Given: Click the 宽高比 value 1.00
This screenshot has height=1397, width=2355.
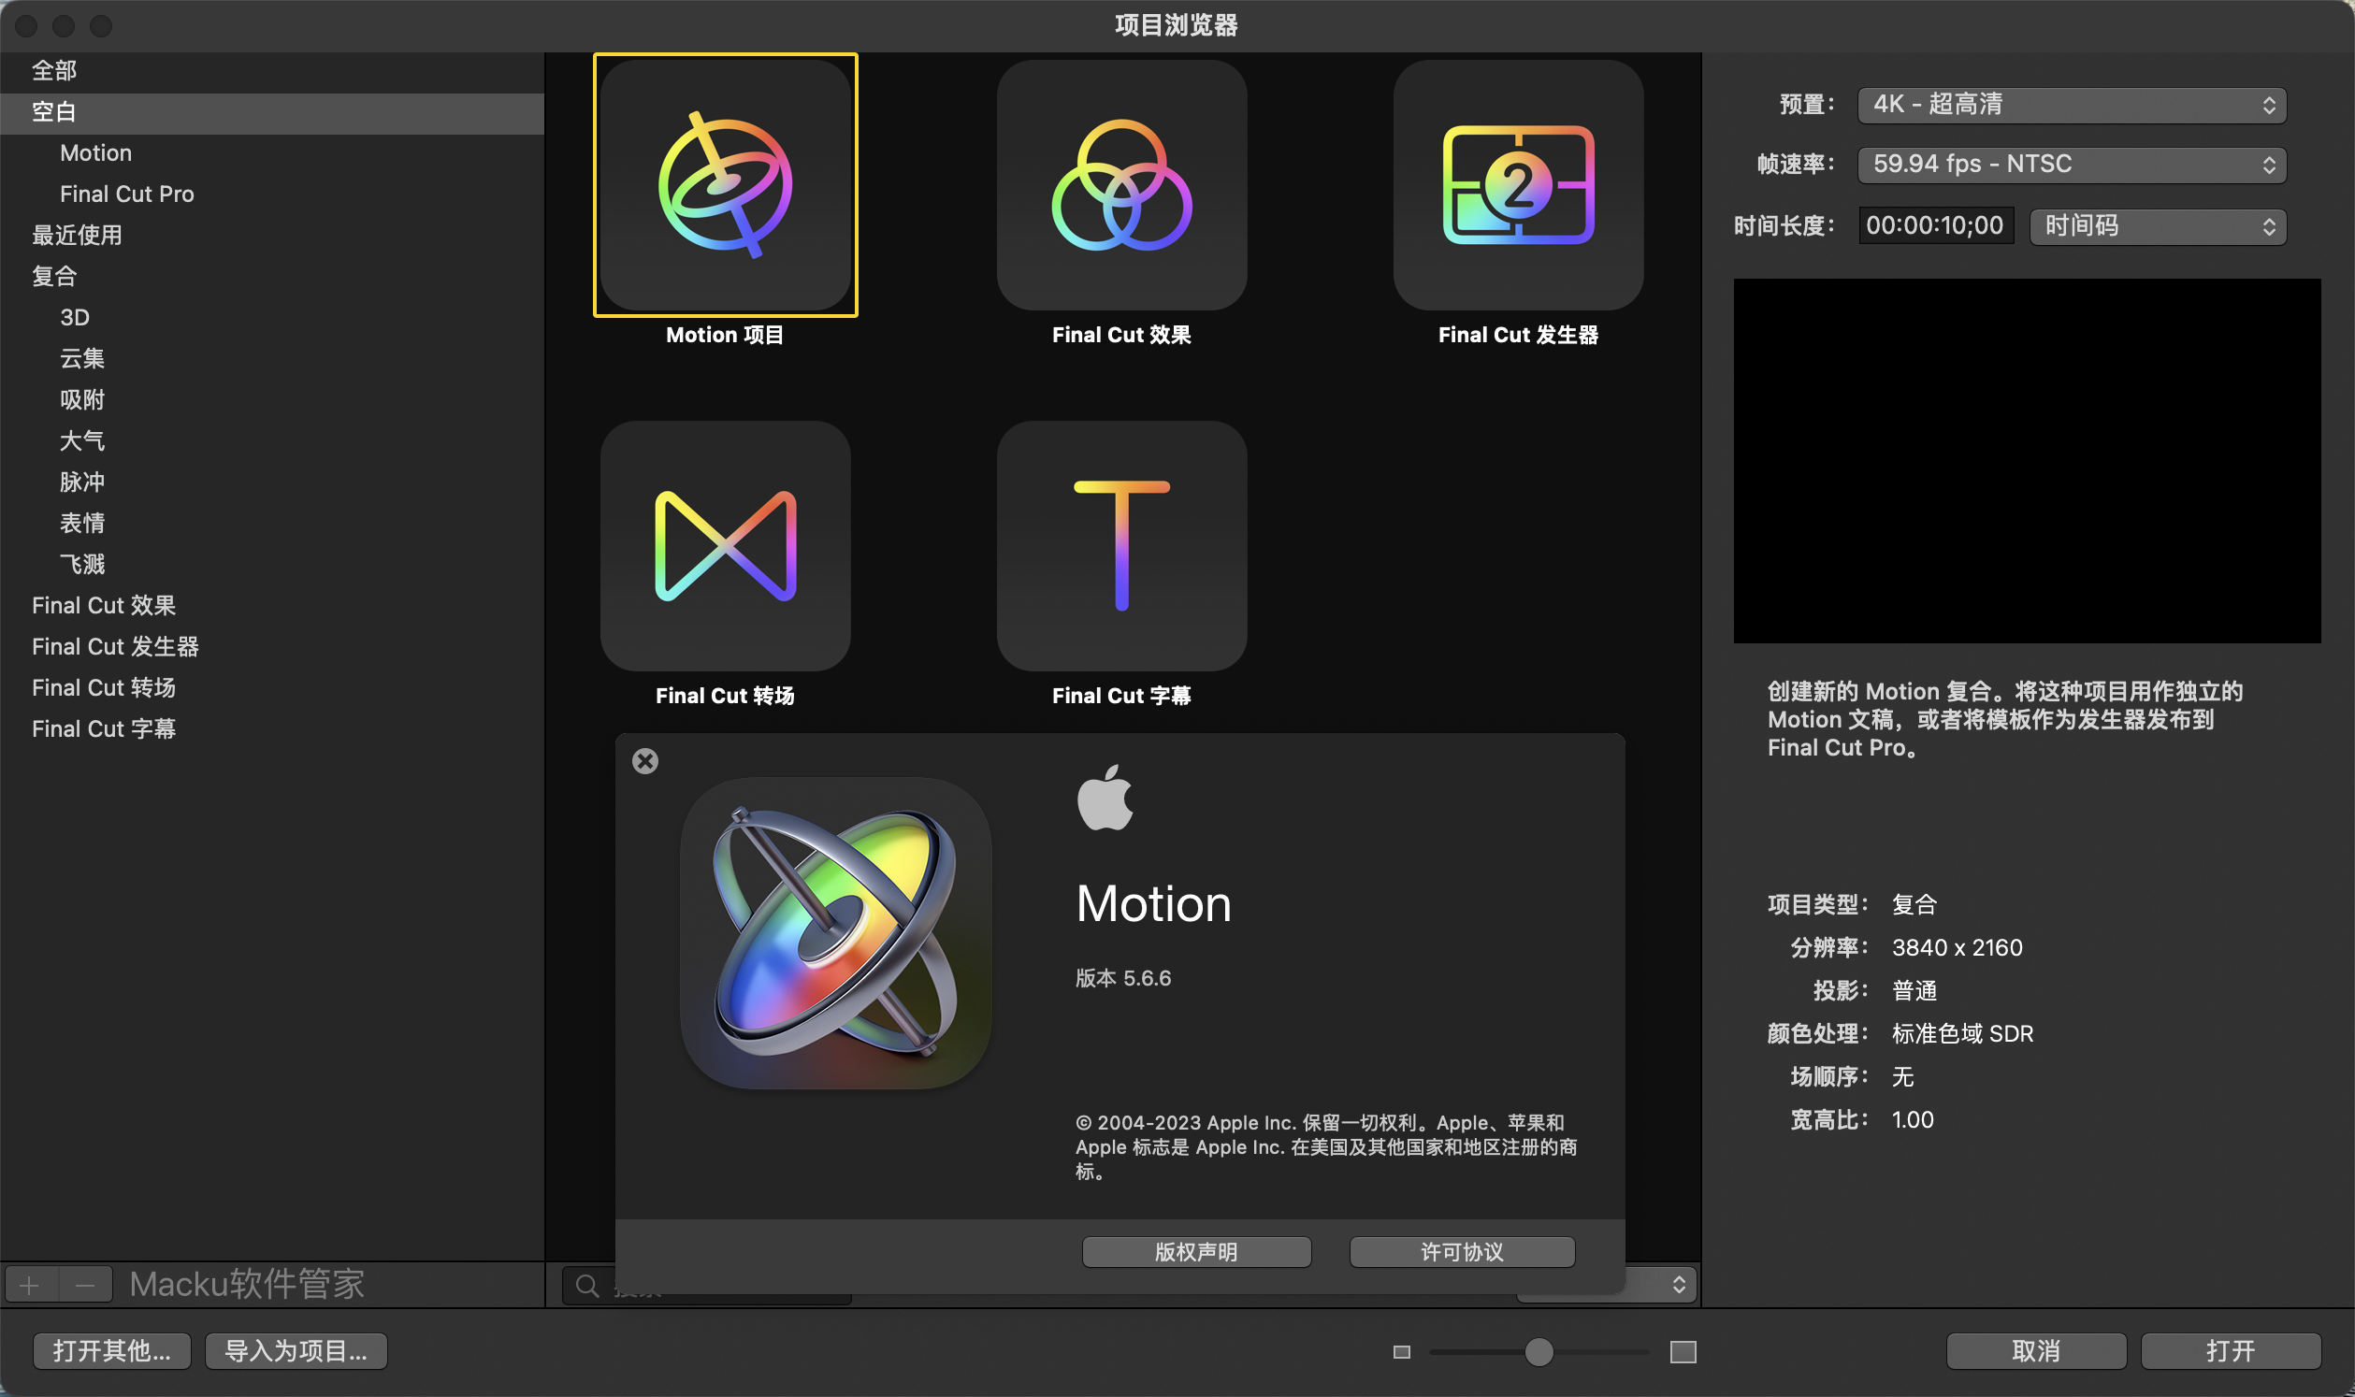Looking at the screenshot, I should 1913,1120.
